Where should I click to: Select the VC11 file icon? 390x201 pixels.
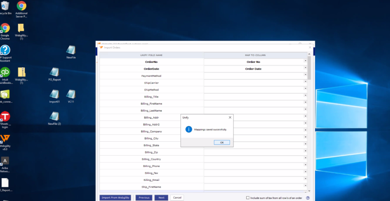pyautogui.click(x=71, y=94)
